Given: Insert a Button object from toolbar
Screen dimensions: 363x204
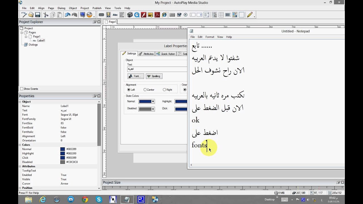Looking at the screenshot, I should click(101, 15).
